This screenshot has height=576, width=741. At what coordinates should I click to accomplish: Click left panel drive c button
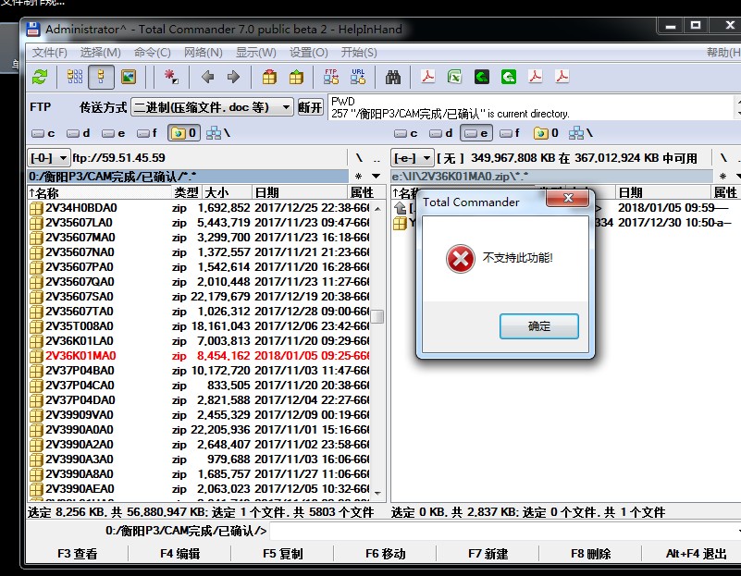tap(43, 134)
